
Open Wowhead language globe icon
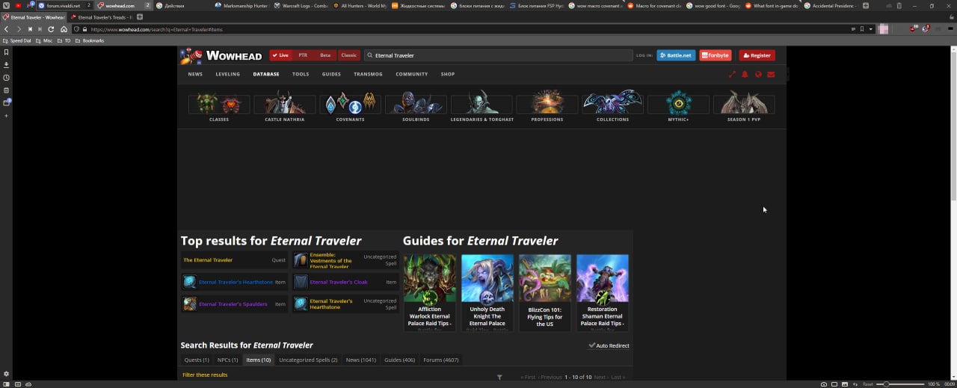(x=758, y=74)
